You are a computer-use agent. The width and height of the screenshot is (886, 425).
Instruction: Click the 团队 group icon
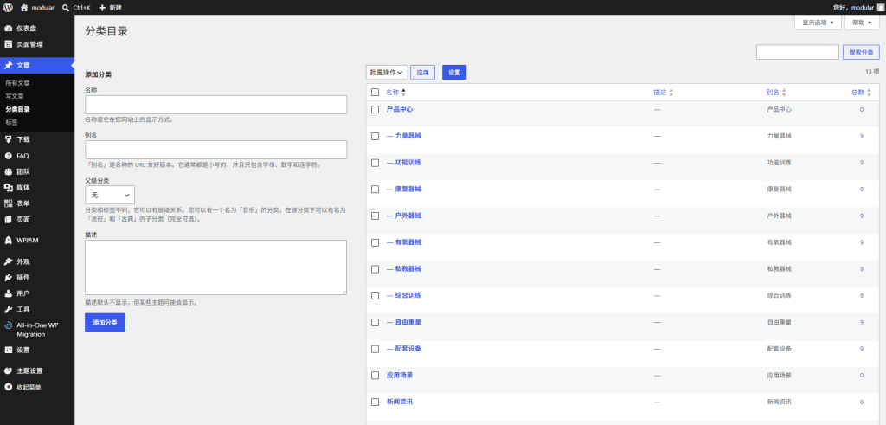coord(8,171)
